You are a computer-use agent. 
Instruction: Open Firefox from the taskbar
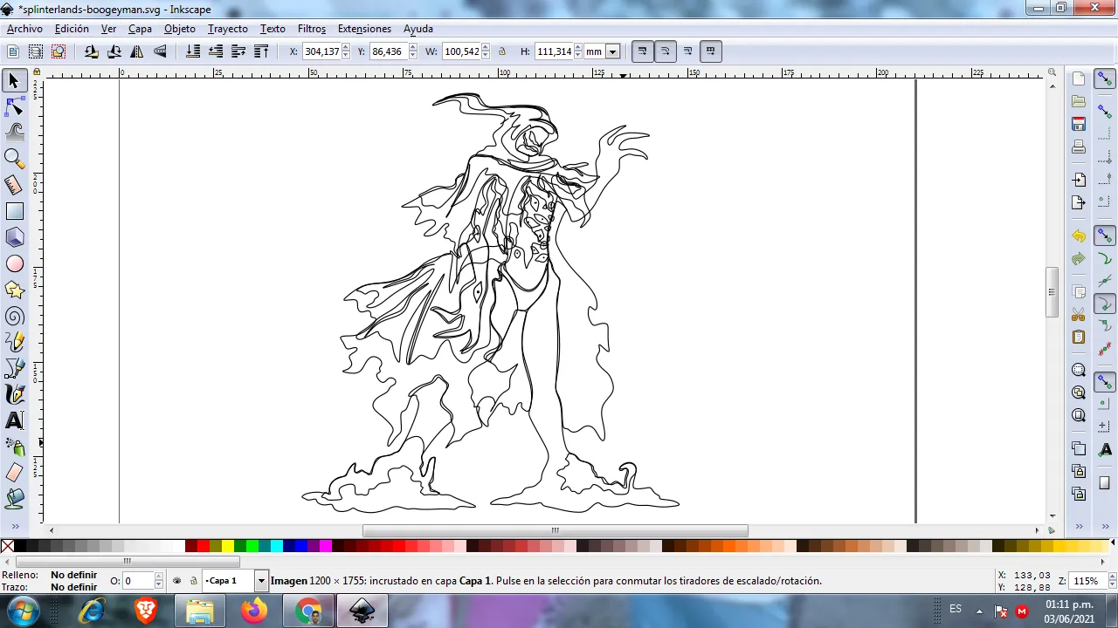tap(254, 611)
